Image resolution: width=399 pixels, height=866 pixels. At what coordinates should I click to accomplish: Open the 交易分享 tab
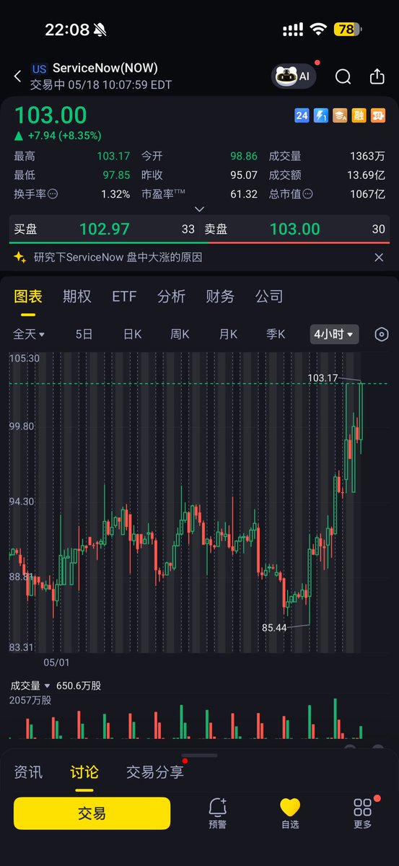click(155, 772)
